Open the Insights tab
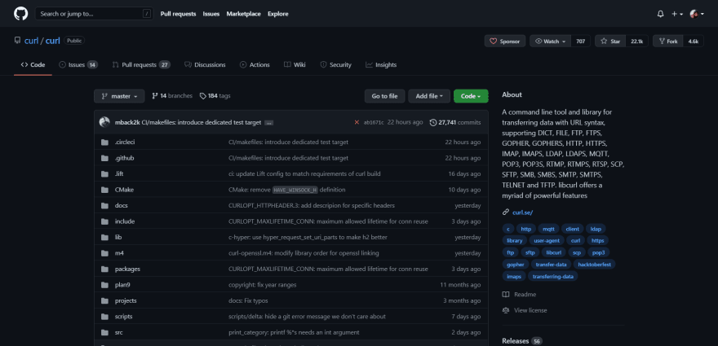The height and width of the screenshot is (346, 718). pos(381,65)
